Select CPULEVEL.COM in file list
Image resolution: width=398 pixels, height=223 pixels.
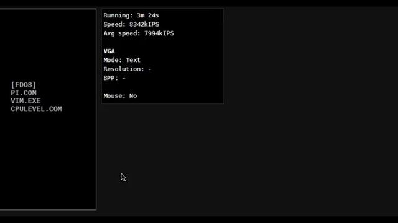coord(36,109)
